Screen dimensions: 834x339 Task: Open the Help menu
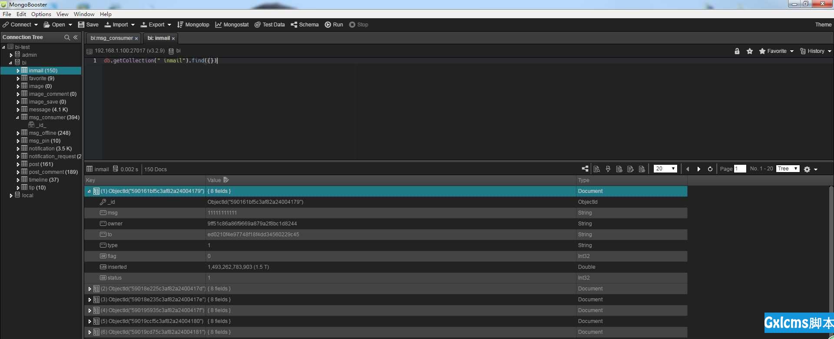tap(106, 14)
